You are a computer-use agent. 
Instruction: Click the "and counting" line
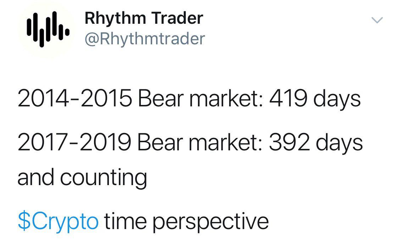(82, 178)
